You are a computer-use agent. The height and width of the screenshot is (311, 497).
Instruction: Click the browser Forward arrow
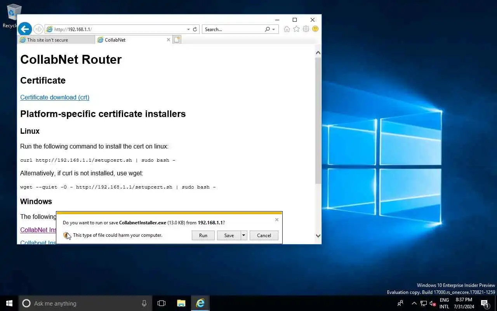click(x=38, y=29)
